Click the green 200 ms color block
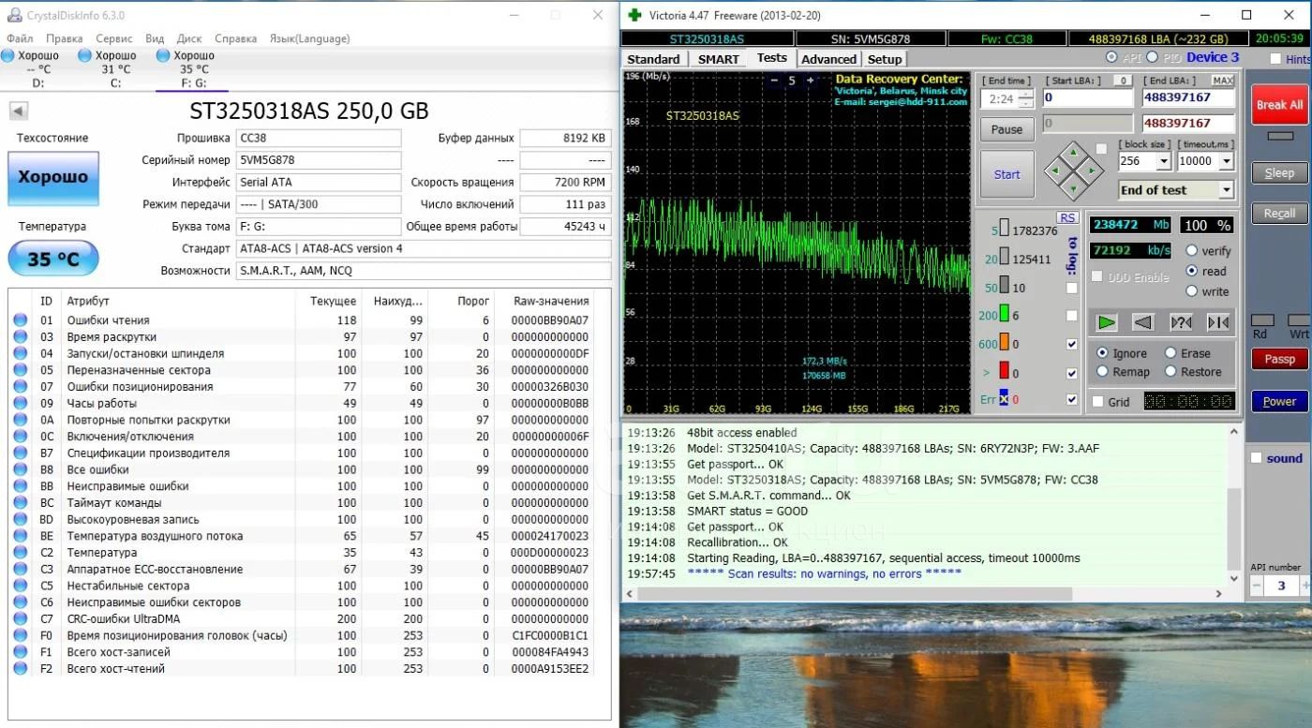This screenshot has height=728, width=1312. tap(1004, 315)
